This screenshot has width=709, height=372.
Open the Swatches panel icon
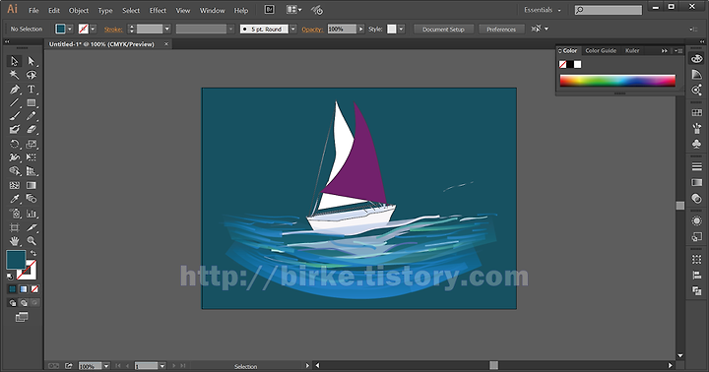[x=697, y=112]
